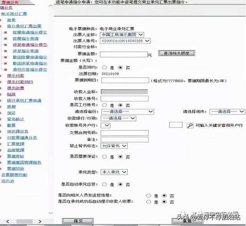
Task: Click the sidebar scroll-down arrow
Action: click(51, 213)
